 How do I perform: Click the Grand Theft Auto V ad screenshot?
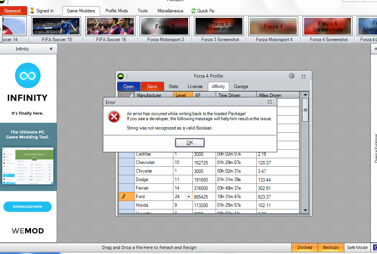tap(28, 166)
